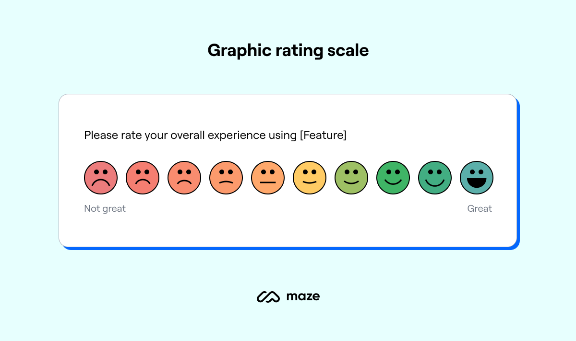This screenshot has width=576, height=341.
Task: Click the maze logo symbol
Action: point(268,297)
